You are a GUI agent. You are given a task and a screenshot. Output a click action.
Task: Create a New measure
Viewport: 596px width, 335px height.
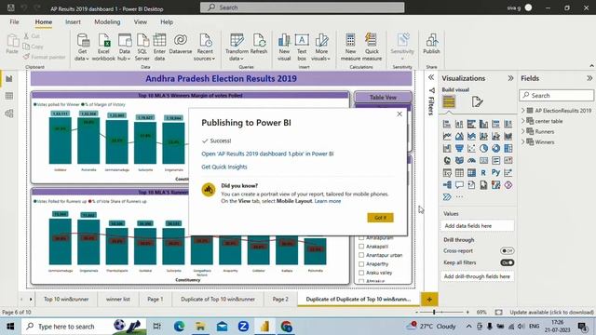tap(350, 47)
